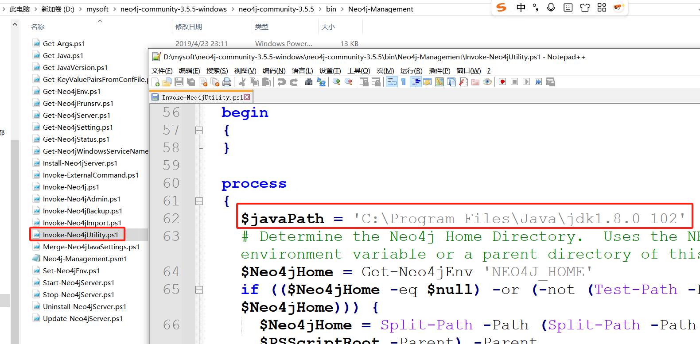Select Get-Args.ps1 in the file list

(64, 43)
